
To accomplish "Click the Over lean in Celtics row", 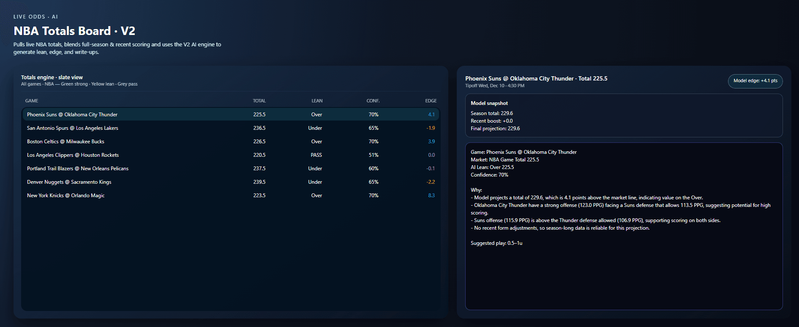I will click(x=316, y=142).
